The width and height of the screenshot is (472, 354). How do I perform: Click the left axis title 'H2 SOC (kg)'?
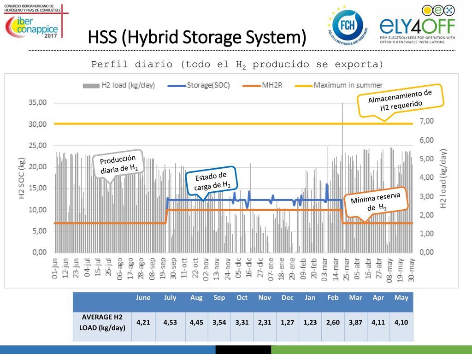(x=22, y=177)
